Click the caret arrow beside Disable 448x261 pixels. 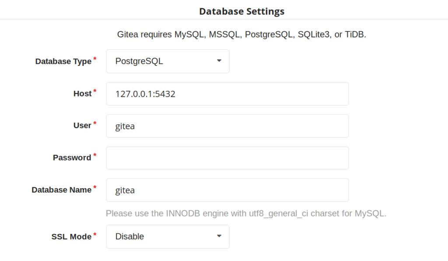click(219, 236)
